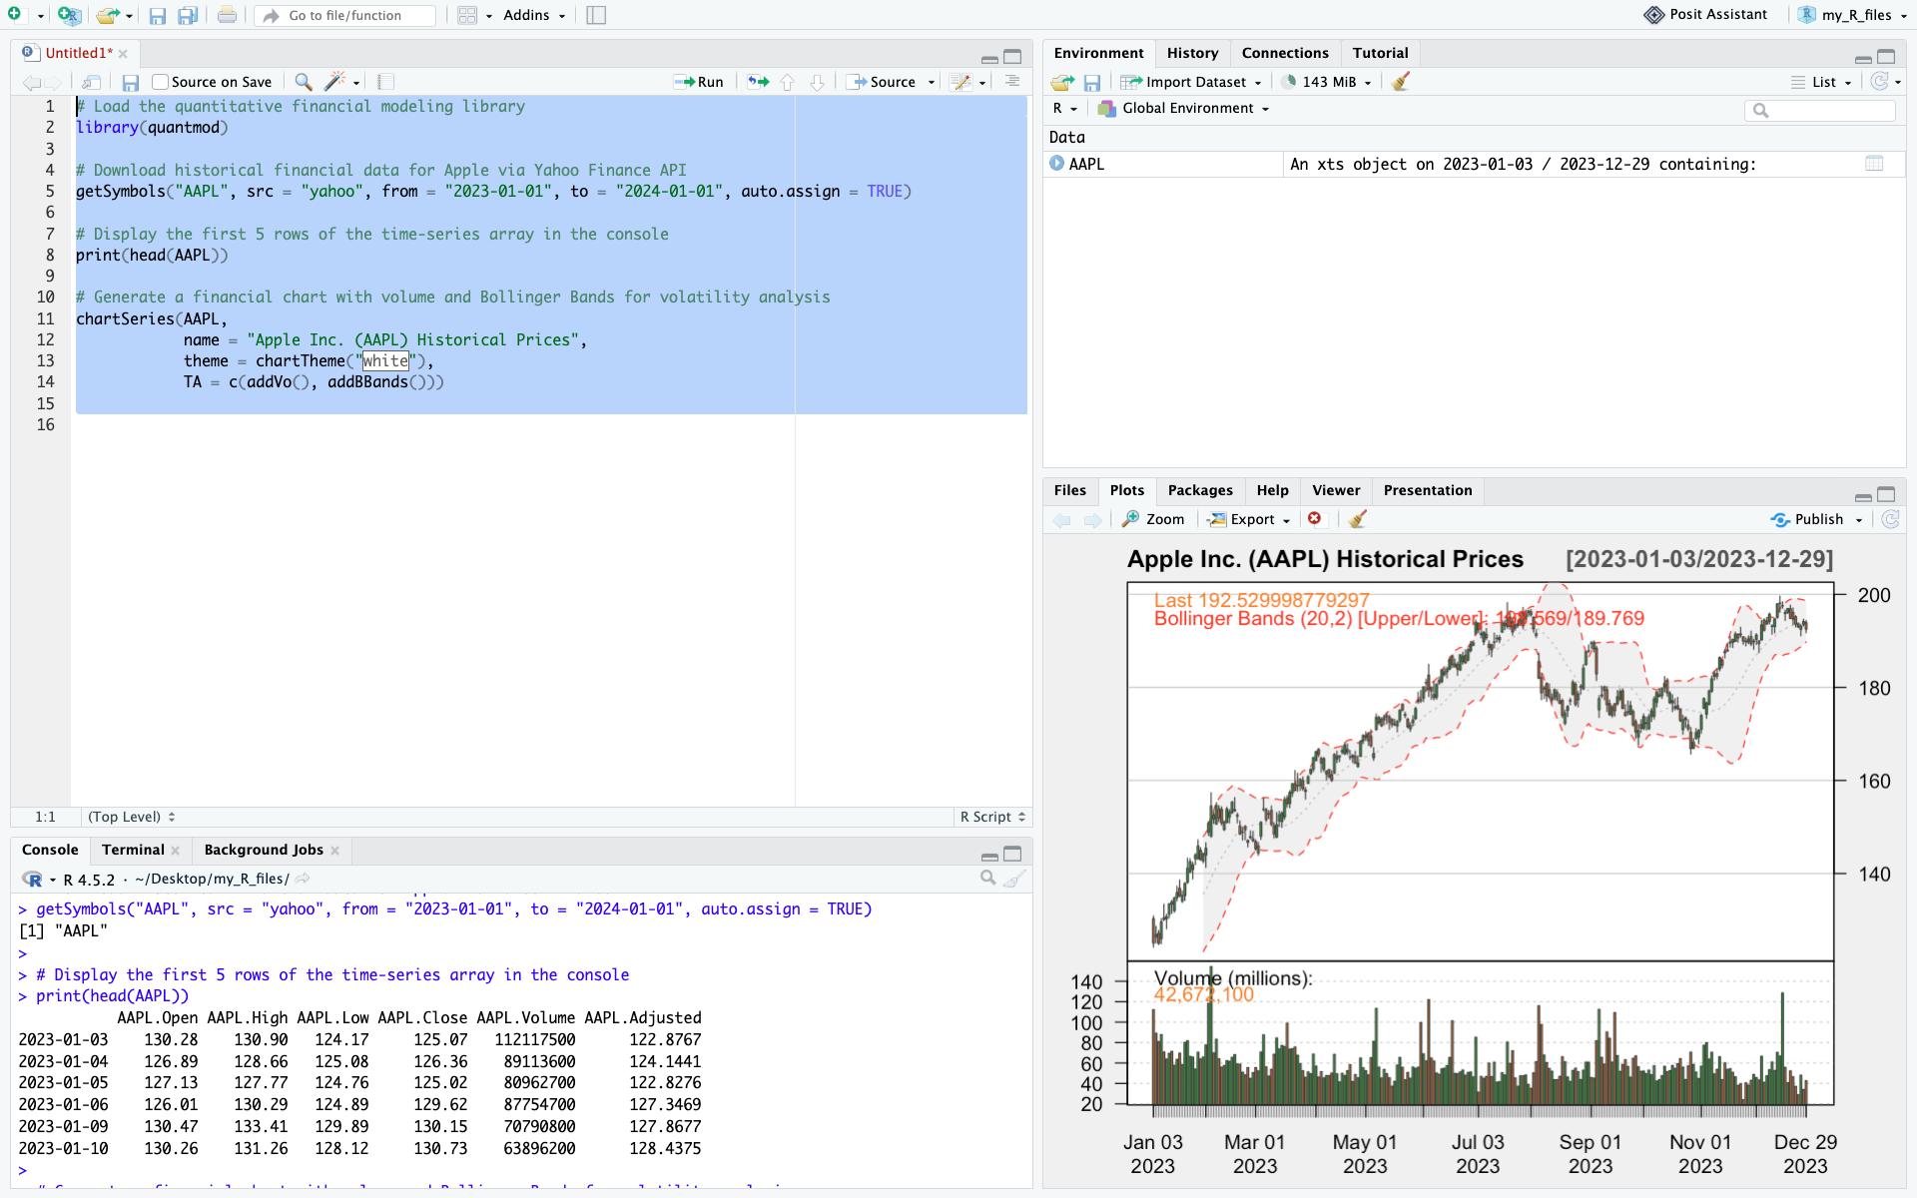Save current document from main toolbar
1917x1198 pixels.
coord(158,15)
